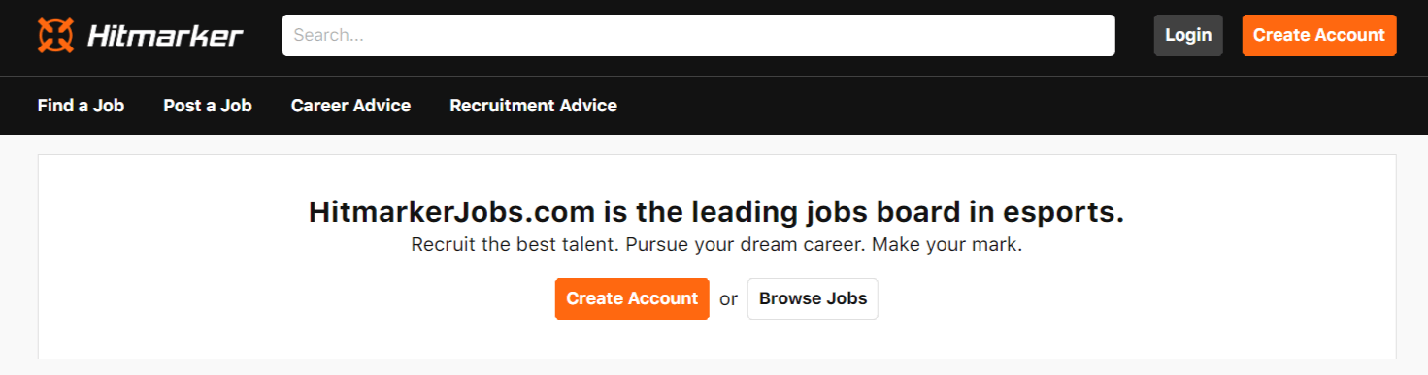Sign in using the gray Login button
The height and width of the screenshot is (375, 1428).
click(1188, 35)
